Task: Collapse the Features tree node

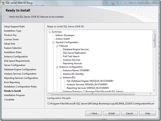Action: point(57,46)
